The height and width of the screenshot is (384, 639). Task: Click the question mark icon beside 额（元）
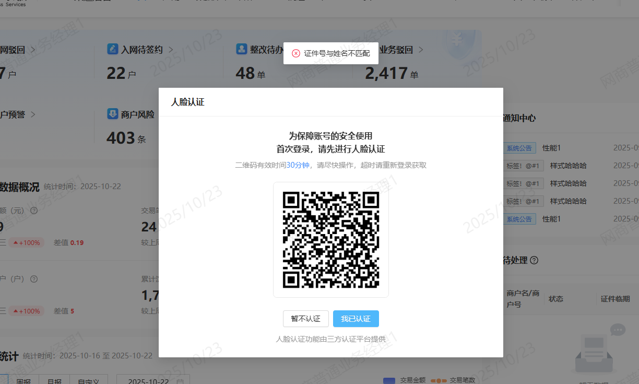pos(34,211)
